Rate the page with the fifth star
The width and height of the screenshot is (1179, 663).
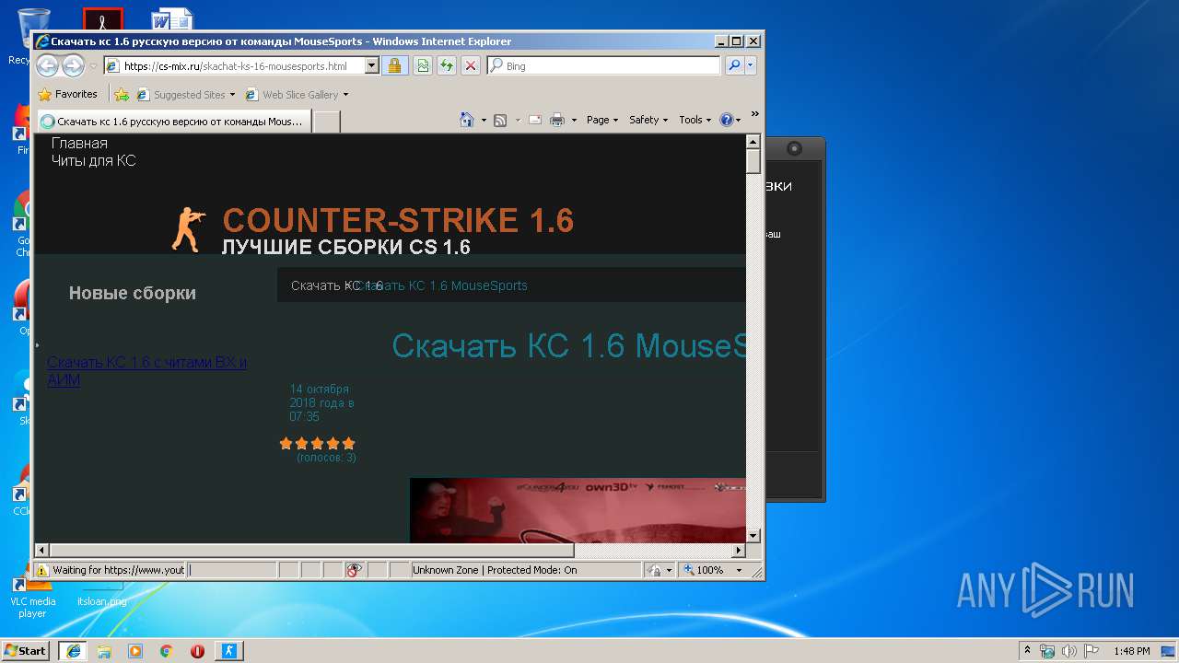click(x=348, y=443)
